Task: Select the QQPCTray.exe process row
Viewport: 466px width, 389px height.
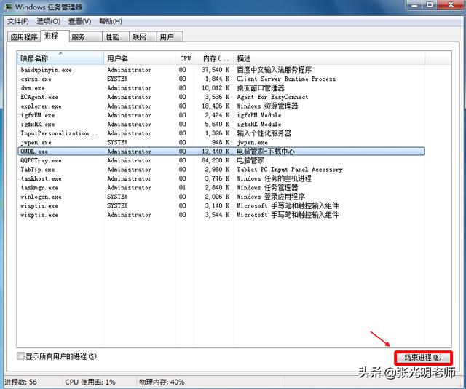Action: [42, 160]
